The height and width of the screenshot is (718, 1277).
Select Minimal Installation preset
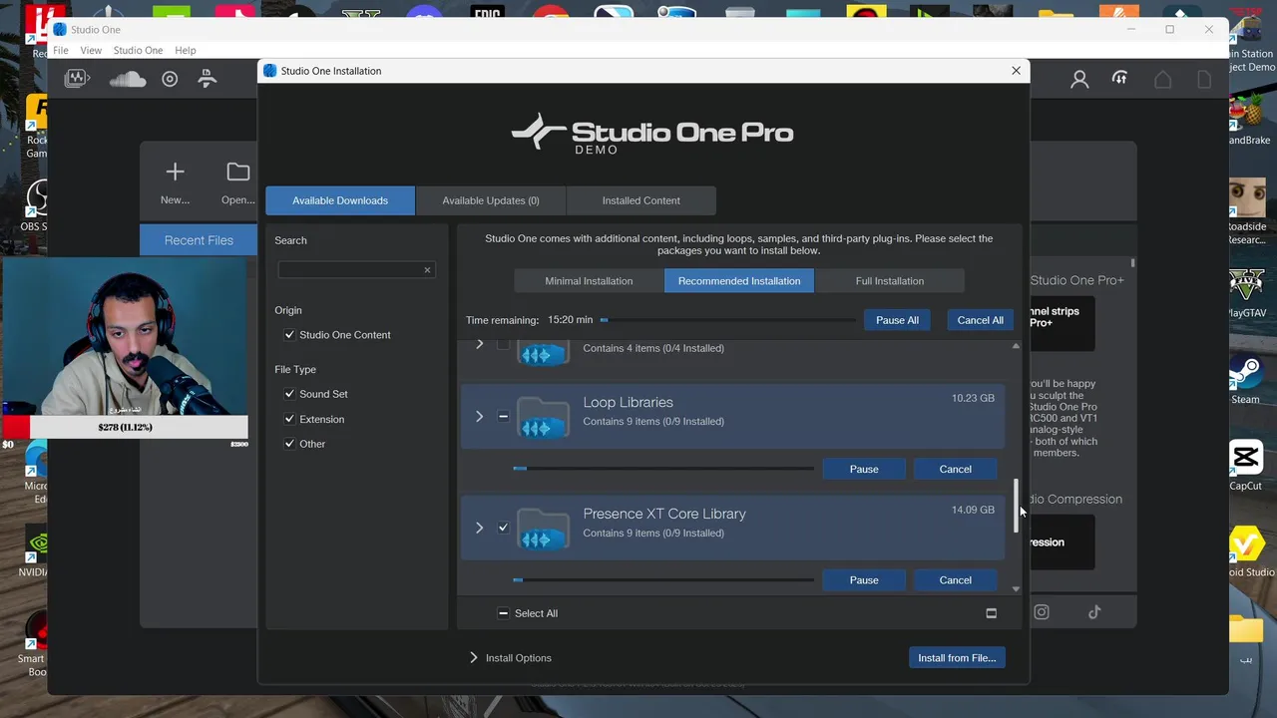[589, 281]
